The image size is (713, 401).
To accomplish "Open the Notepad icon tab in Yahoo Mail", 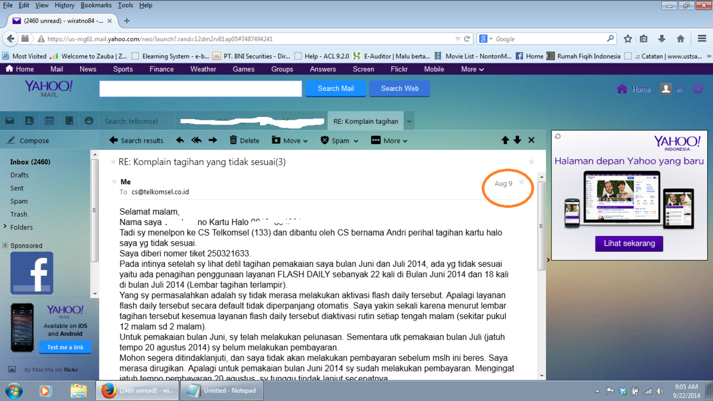I will click(69, 121).
